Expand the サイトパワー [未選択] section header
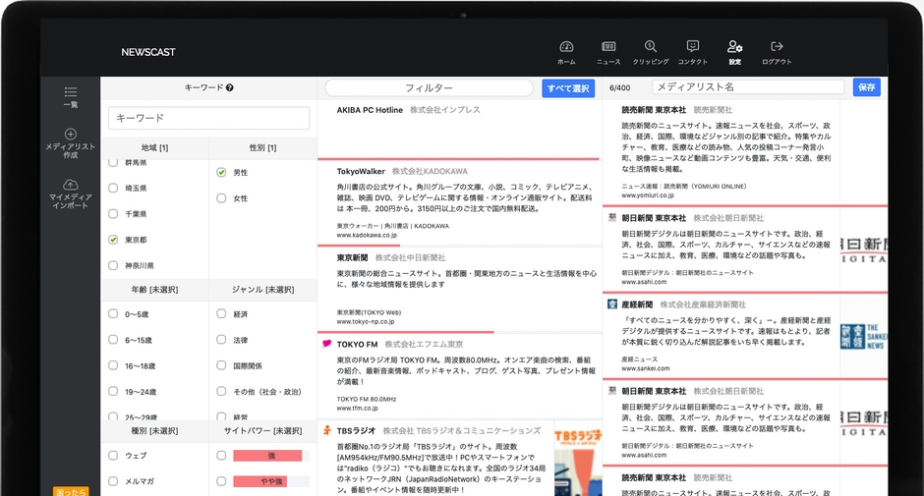This screenshot has width=924, height=496. 262,431
